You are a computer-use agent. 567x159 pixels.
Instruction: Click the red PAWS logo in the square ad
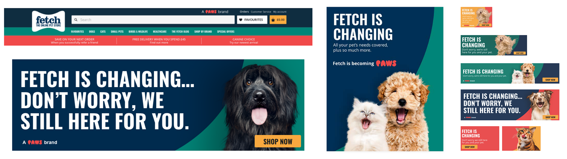(x=386, y=63)
